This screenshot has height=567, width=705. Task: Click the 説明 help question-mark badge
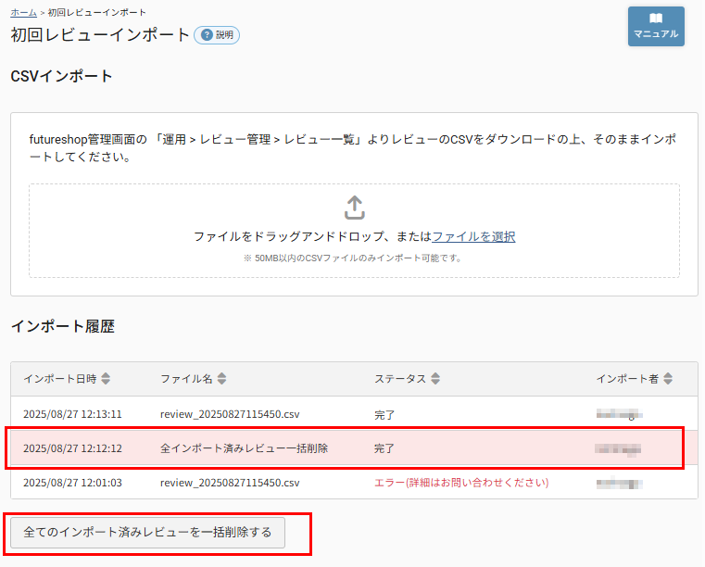217,35
